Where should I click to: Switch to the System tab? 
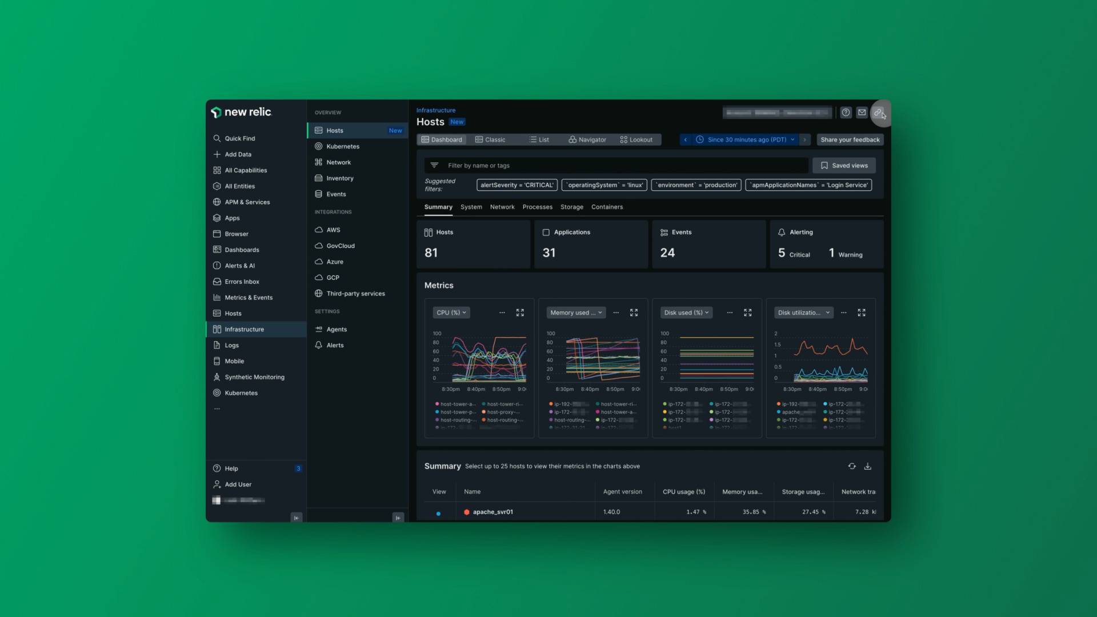pos(471,207)
